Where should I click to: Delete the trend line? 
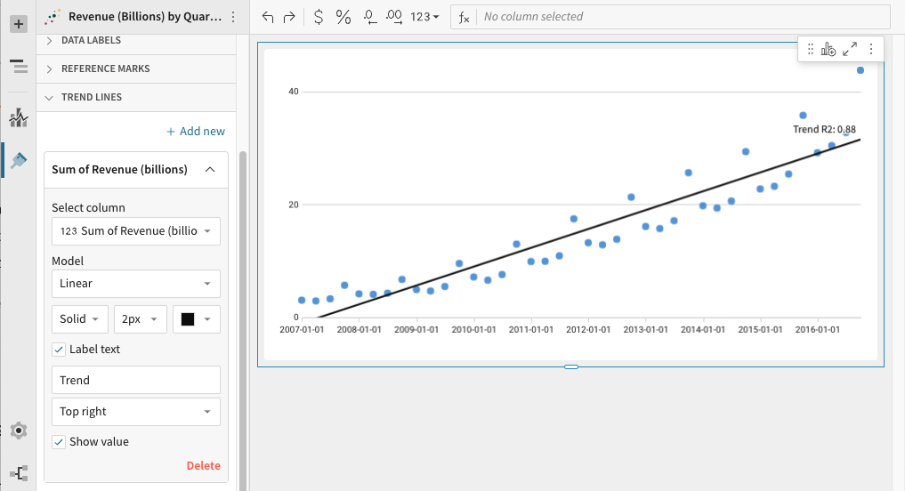tap(203, 466)
